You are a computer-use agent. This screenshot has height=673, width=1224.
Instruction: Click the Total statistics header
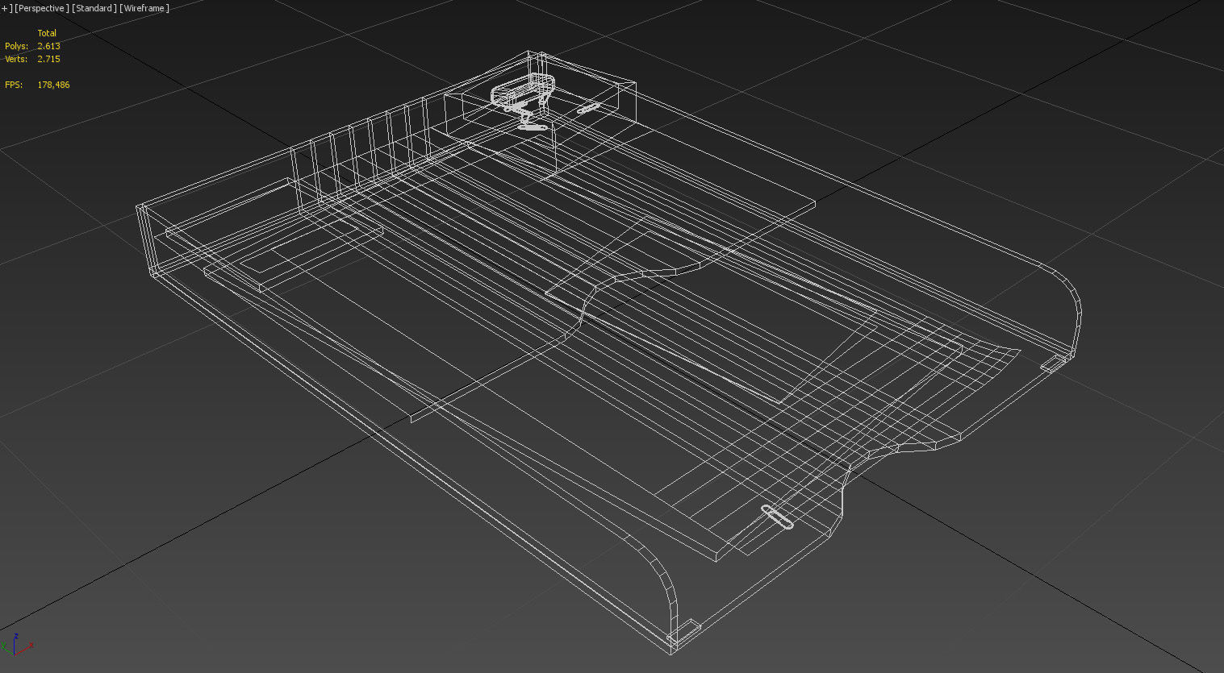[x=47, y=33]
